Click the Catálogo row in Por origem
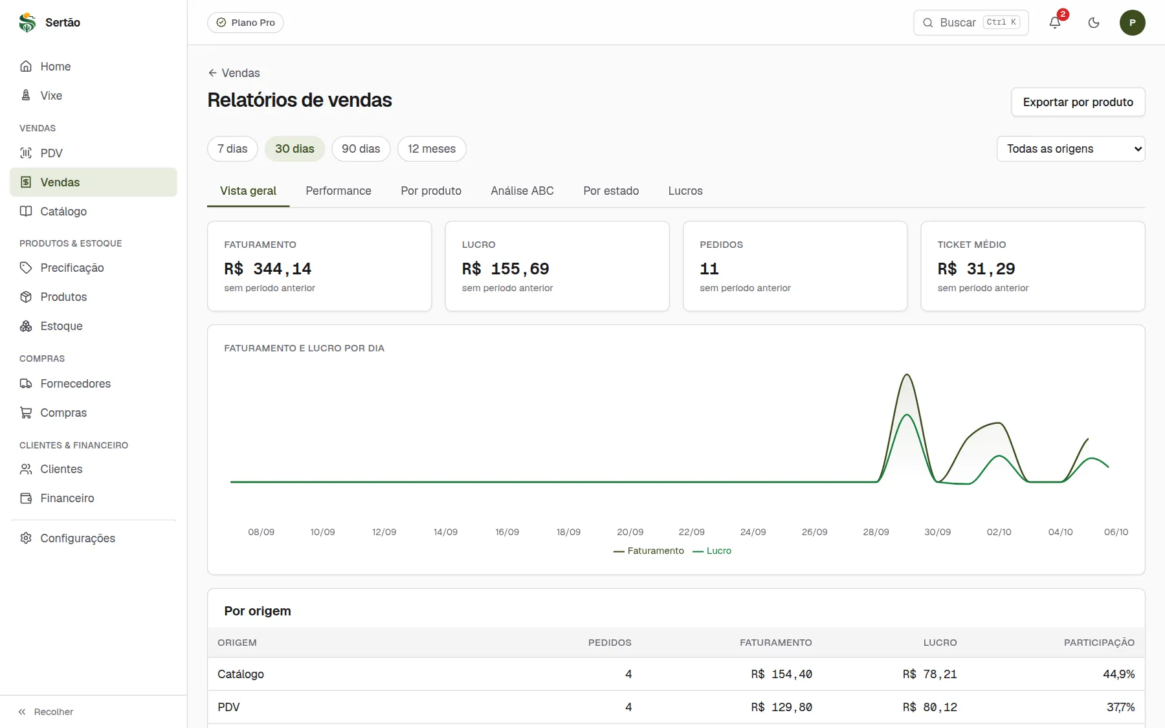Viewport: 1165px width, 728px height. pos(676,674)
